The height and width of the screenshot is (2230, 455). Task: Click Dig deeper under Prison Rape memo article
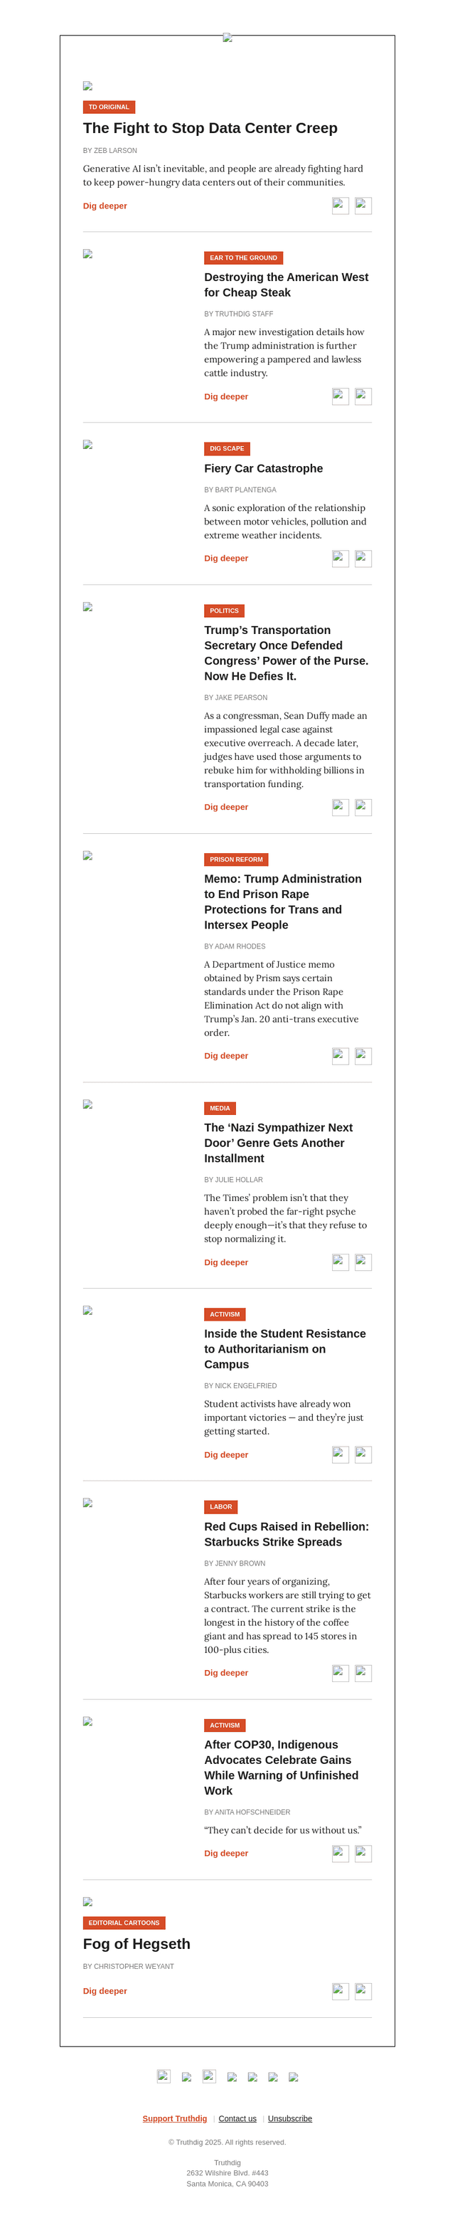[226, 1055]
